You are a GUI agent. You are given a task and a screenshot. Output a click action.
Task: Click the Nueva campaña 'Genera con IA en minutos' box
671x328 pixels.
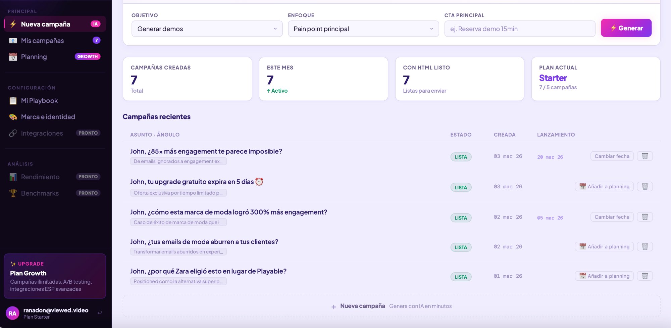point(392,306)
